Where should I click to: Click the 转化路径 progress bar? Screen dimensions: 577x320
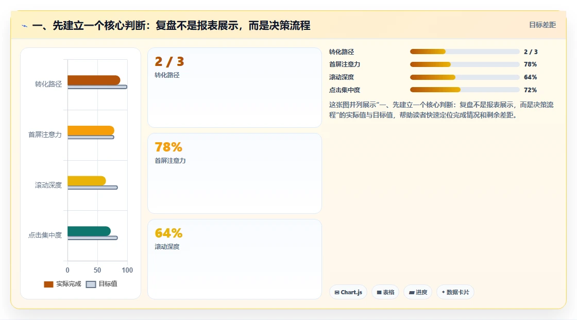(x=465, y=52)
